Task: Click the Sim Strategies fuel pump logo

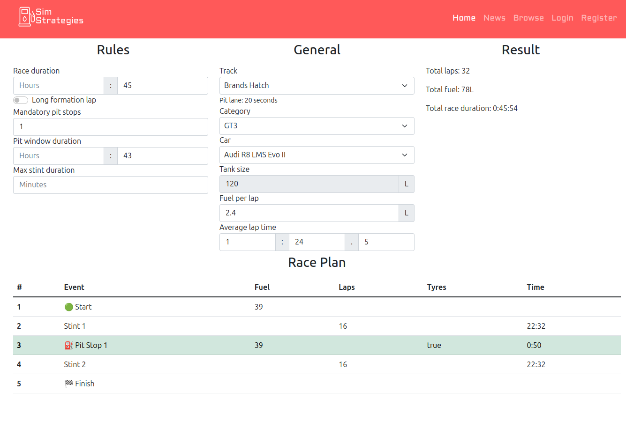Action: (x=26, y=16)
